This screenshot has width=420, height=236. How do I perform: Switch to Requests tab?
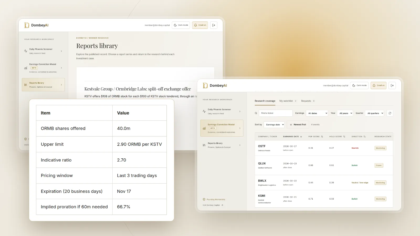[x=308, y=101]
